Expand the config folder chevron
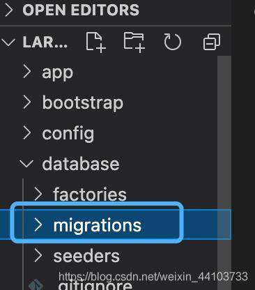The height and width of the screenshot is (290, 255). click(27, 133)
